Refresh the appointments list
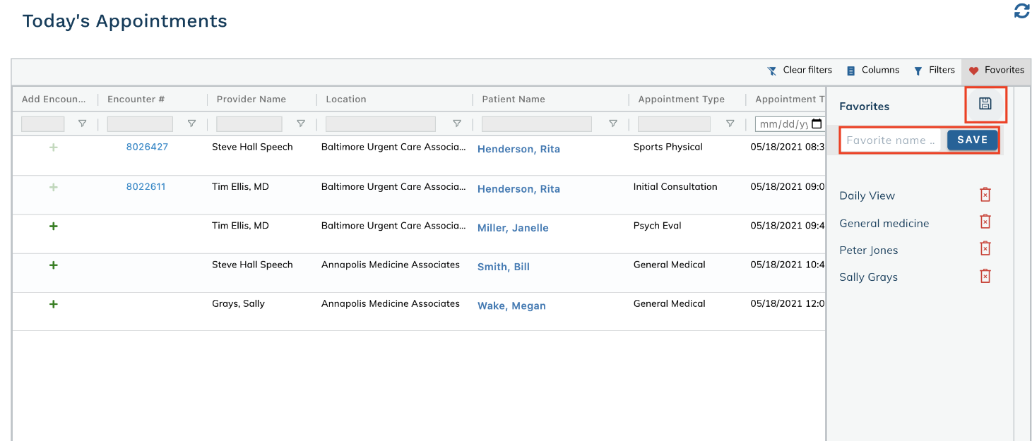 point(1021,11)
